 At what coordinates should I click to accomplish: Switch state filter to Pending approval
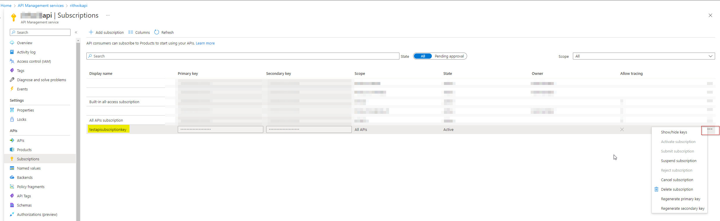(449, 56)
